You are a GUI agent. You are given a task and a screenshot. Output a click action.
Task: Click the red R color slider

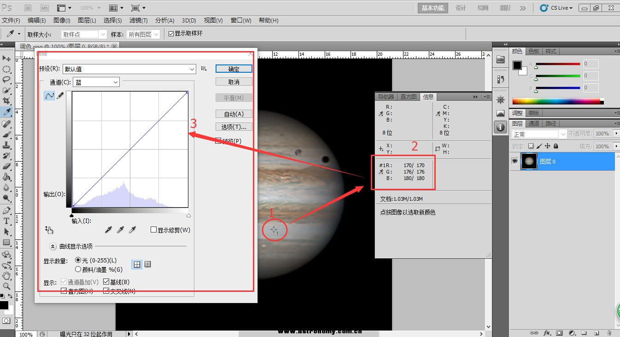[x=557, y=64]
